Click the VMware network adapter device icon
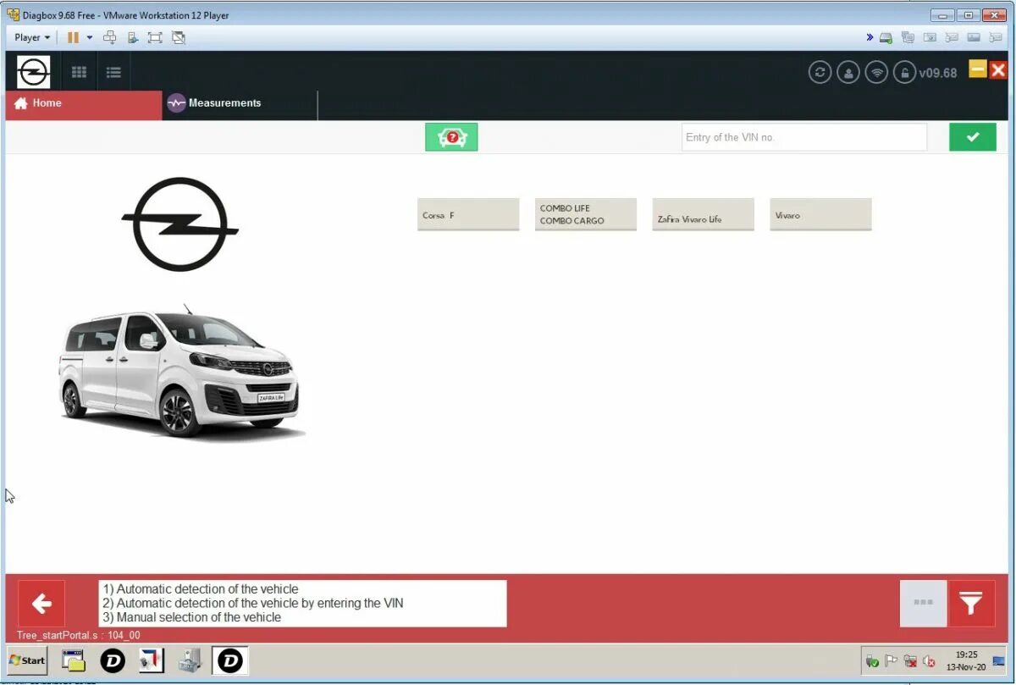This screenshot has height=685, width=1016. pos(908,37)
